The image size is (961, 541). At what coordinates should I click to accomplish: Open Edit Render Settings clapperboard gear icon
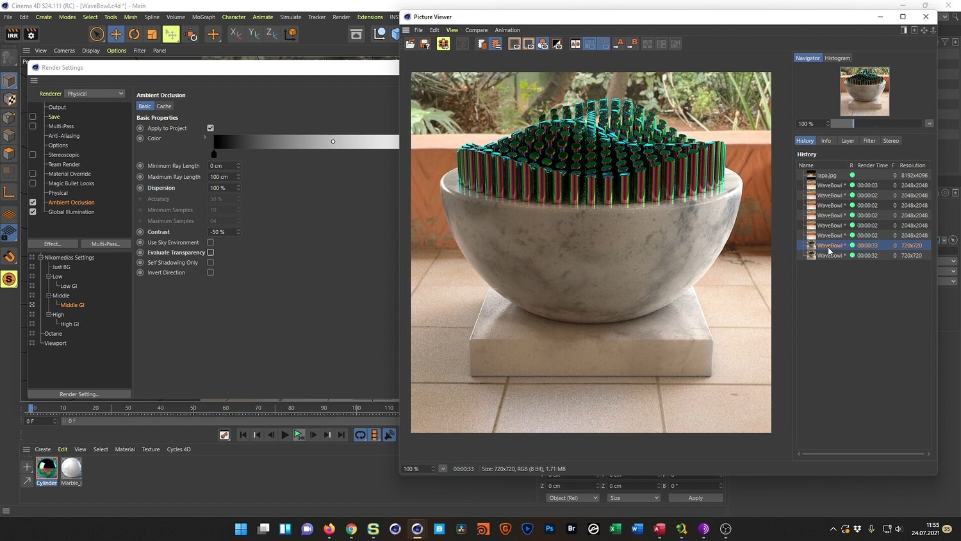(31, 35)
